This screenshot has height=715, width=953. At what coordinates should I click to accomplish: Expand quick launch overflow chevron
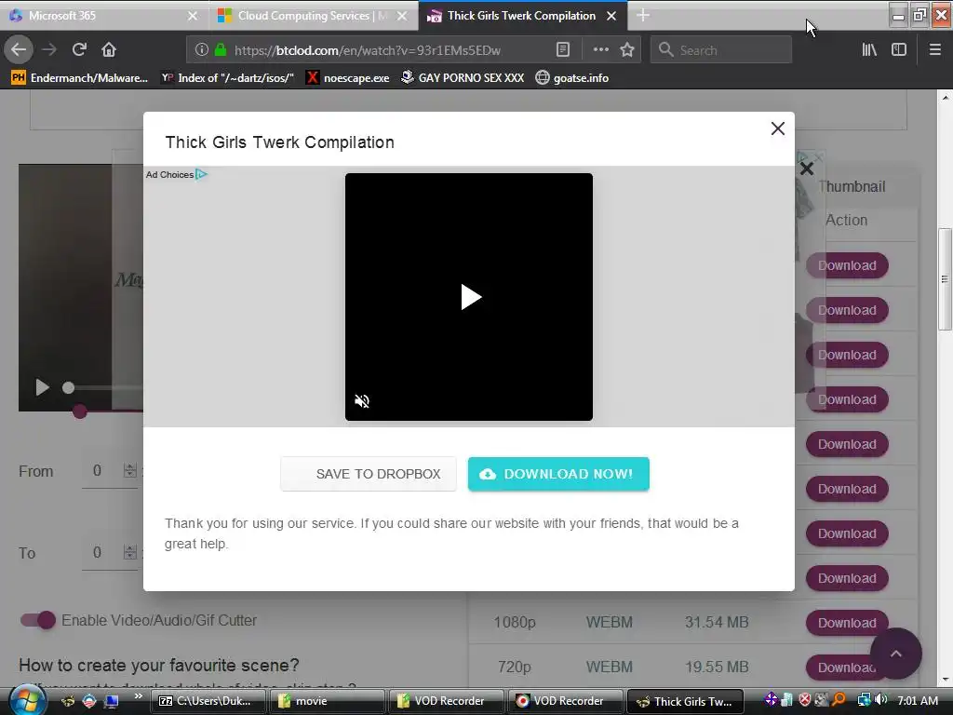coord(138,696)
